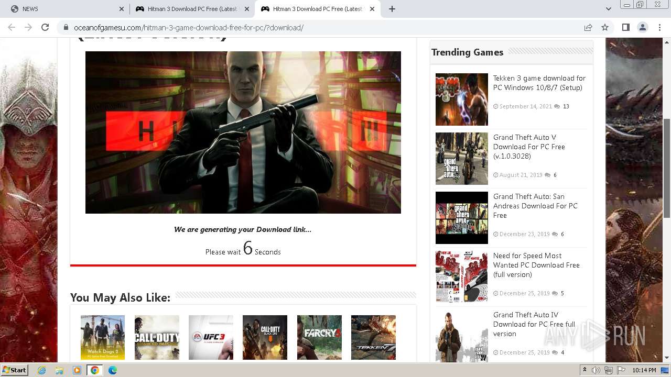Viewport: 671px width, 377px height.
Task: Click the show desktop button
Action: pos(665,370)
